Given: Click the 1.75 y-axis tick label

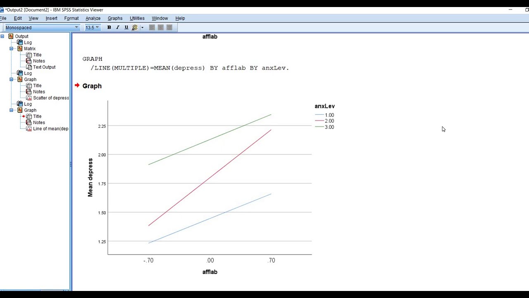Looking at the screenshot, I should [102, 184].
